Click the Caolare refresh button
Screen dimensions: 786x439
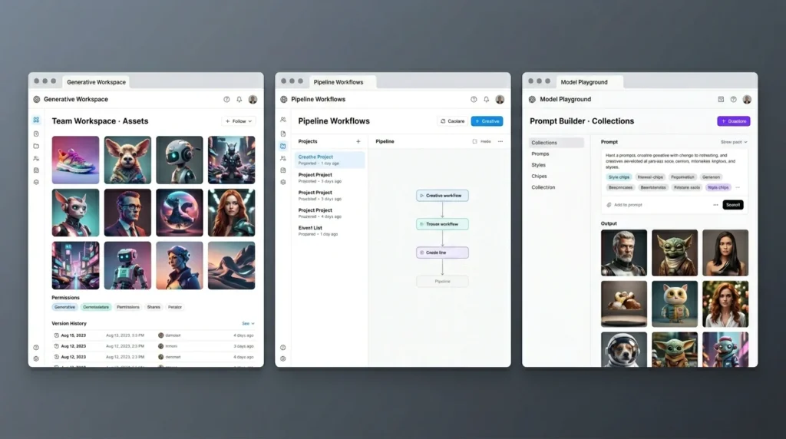pyautogui.click(x=453, y=121)
